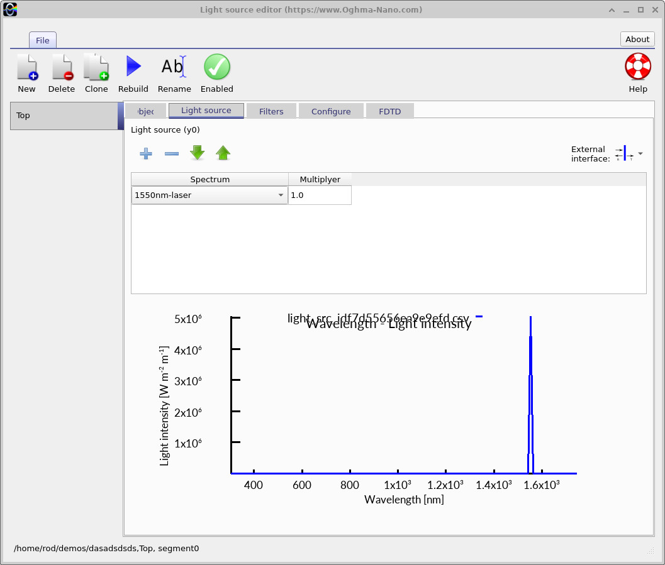Close the Light source editor window
The height and width of the screenshot is (565, 665).
point(655,10)
